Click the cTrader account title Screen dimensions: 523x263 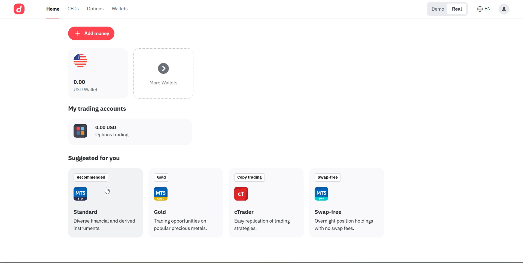pos(244,212)
